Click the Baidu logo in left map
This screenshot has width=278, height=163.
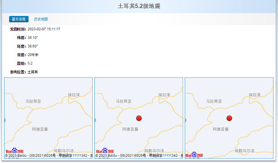tap(14, 151)
